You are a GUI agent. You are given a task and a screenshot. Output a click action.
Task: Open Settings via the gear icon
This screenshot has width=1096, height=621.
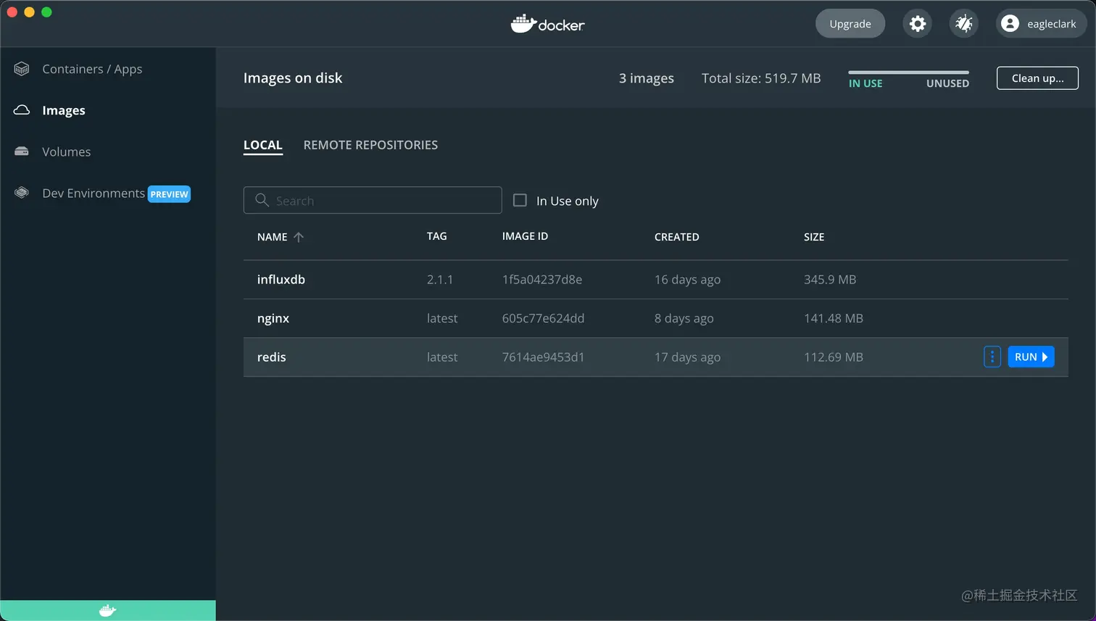[918, 24]
